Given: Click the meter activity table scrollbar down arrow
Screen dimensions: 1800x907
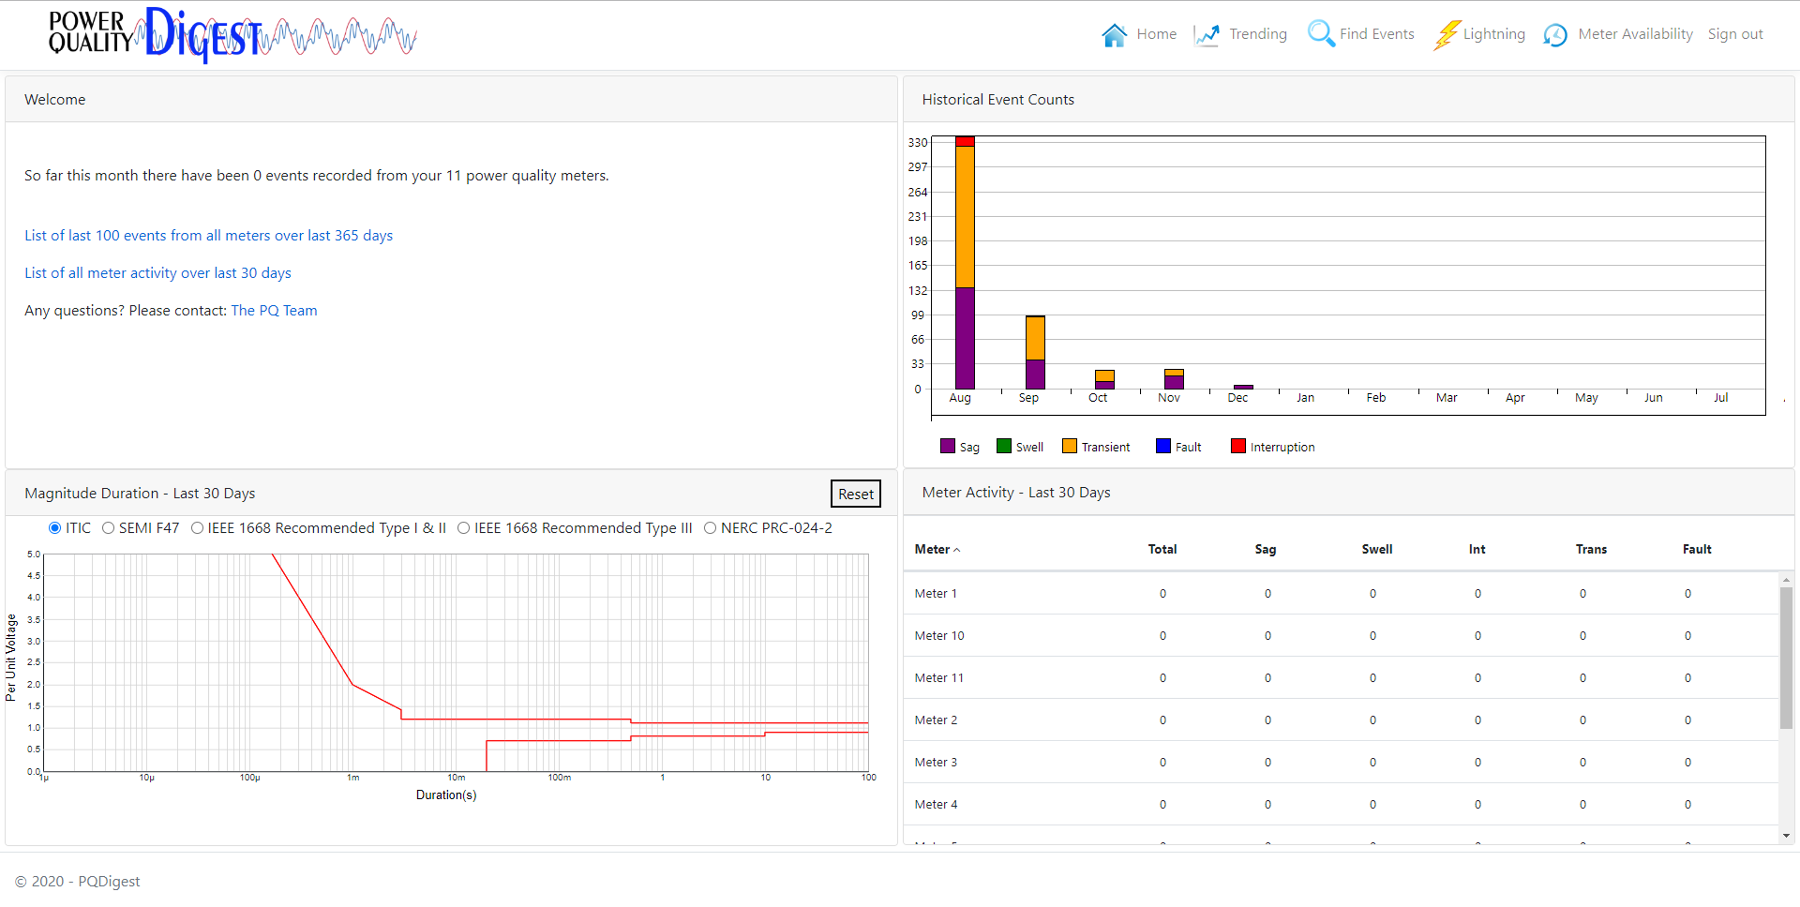Looking at the screenshot, I should click(1786, 836).
